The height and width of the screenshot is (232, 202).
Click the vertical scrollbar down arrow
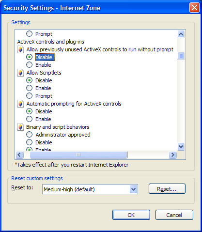point(181,147)
